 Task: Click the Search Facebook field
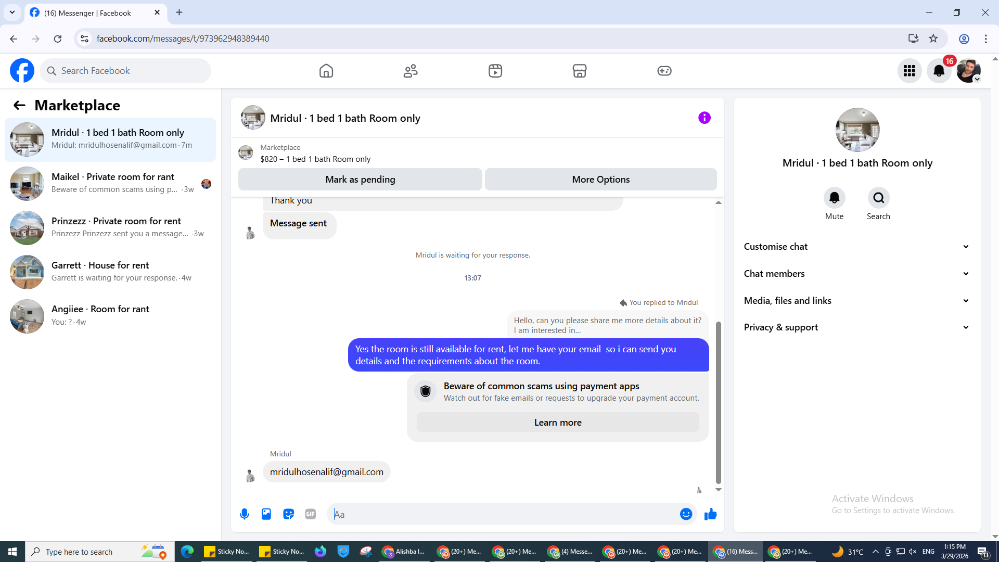pos(125,71)
